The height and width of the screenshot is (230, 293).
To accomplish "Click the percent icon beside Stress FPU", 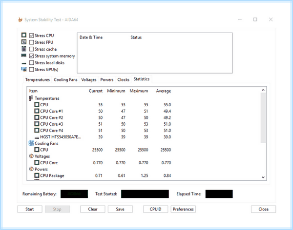I will (24, 42).
